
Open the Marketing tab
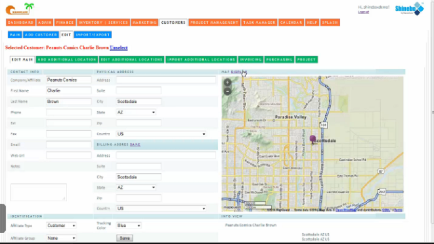144,22
